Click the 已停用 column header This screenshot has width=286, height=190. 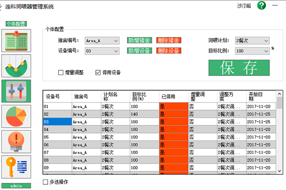174,95
